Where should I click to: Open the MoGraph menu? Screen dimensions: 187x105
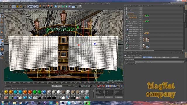[80, 3]
